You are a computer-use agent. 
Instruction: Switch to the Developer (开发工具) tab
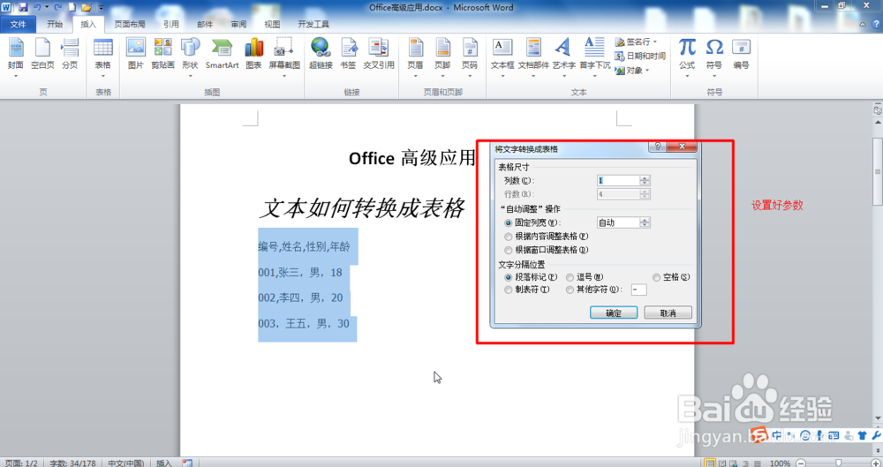(x=313, y=24)
